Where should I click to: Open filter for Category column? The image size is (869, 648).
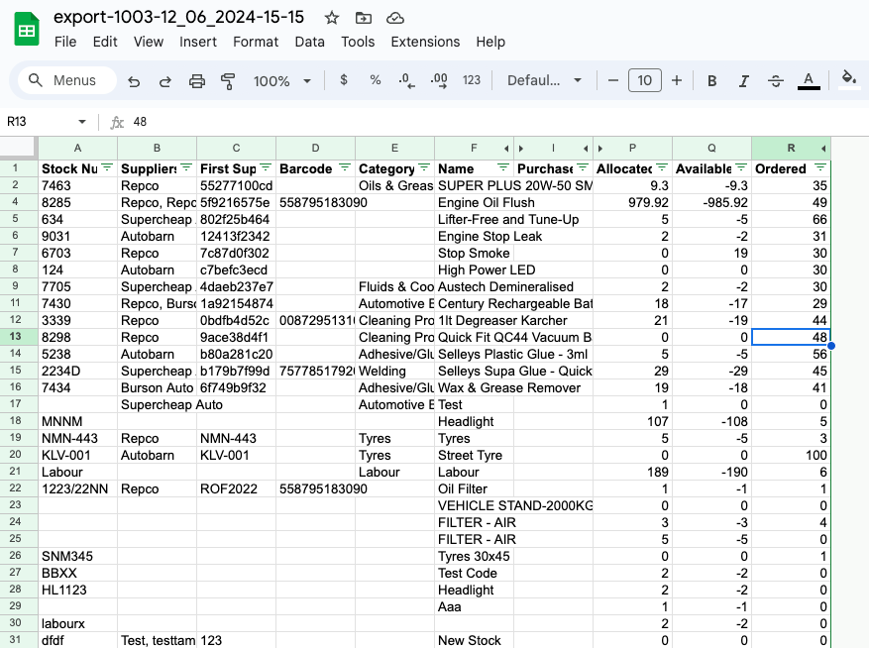pos(424,167)
